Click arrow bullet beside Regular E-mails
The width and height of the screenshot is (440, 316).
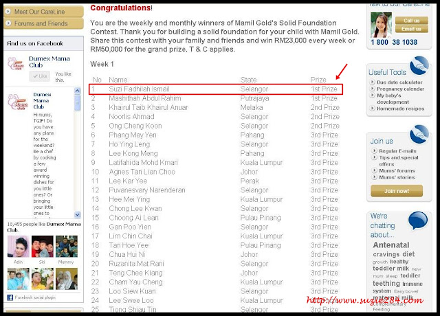coord(374,150)
